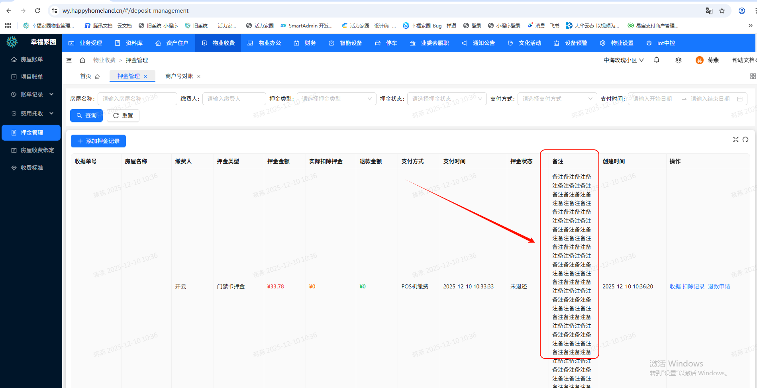
Task: Switch community via 中海玫瑰小区 selector
Action: [623, 60]
